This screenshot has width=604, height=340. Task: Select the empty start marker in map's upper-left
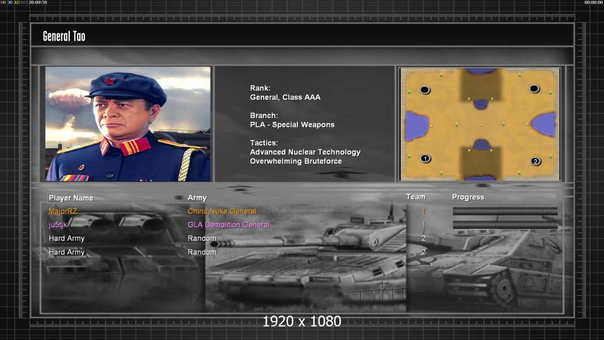pos(424,90)
